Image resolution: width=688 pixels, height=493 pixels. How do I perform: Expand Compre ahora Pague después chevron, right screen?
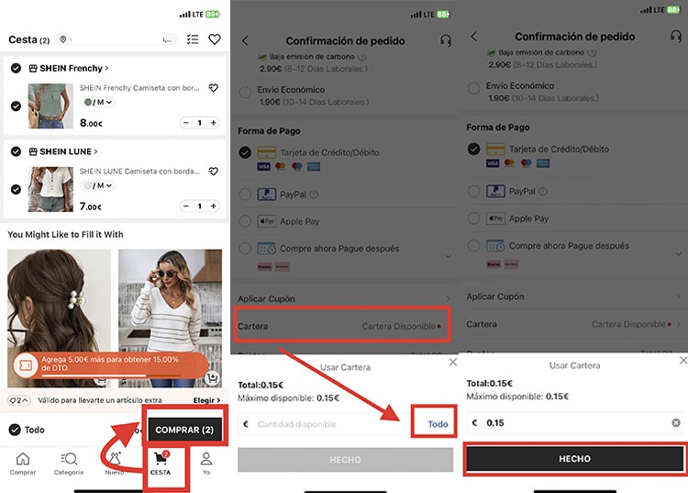678,253
